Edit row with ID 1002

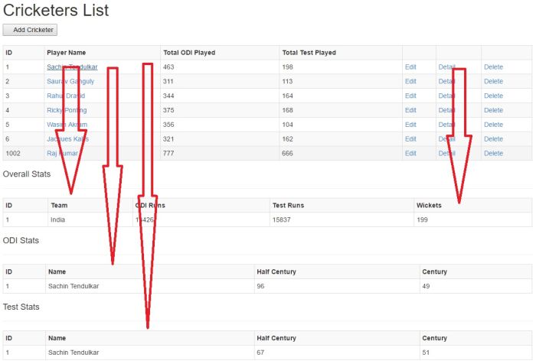(x=410, y=153)
